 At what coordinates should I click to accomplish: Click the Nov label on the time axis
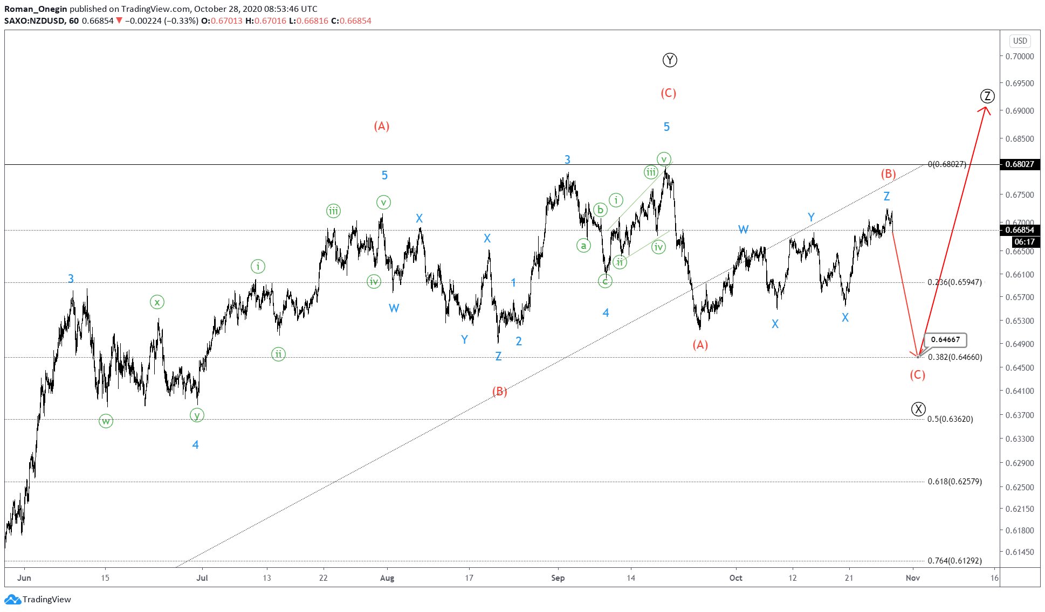coord(913,577)
